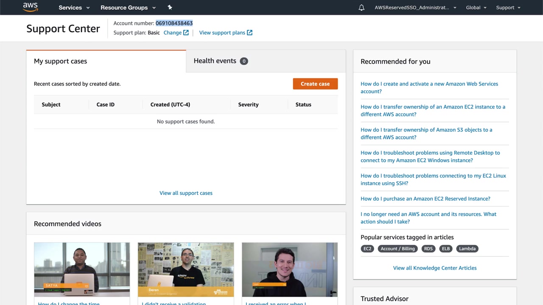
Task: Click the Health events count badge
Action: 244,61
